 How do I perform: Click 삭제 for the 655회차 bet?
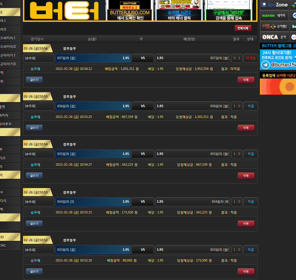(x=246, y=176)
